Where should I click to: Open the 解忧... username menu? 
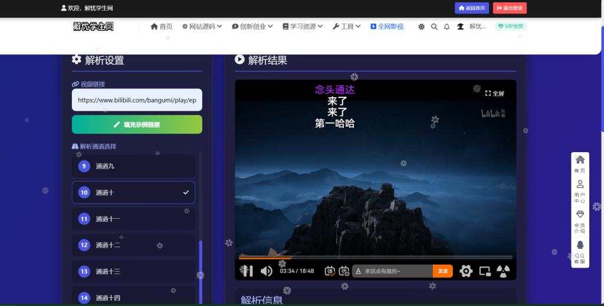coord(478,27)
